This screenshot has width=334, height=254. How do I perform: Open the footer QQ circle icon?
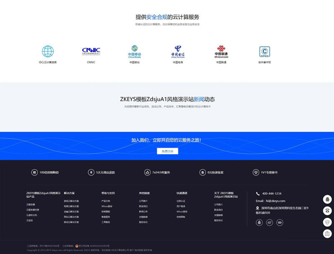click(x=259, y=223)
